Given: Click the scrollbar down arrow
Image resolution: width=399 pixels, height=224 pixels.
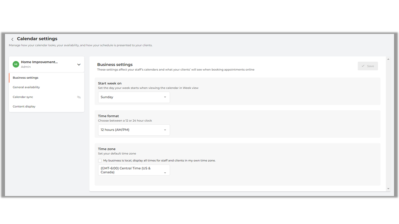Looking at the screenshot, I should pyautogui.click(x=388, y=189).
